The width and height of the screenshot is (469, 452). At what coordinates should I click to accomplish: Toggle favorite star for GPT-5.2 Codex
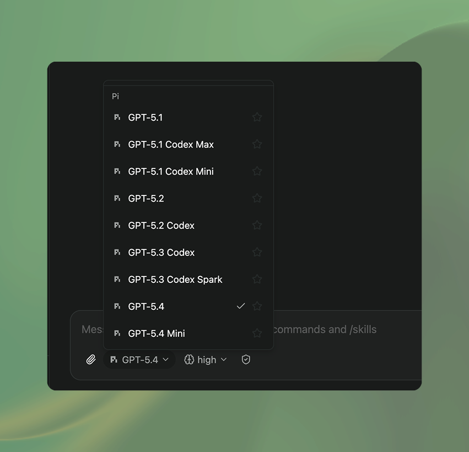point(257,225)
